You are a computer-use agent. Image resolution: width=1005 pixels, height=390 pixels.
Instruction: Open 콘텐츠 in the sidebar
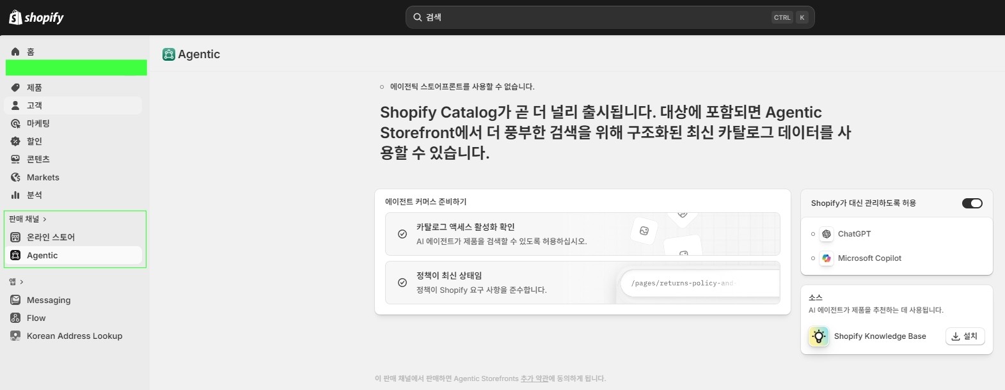[x=73, y=159]
